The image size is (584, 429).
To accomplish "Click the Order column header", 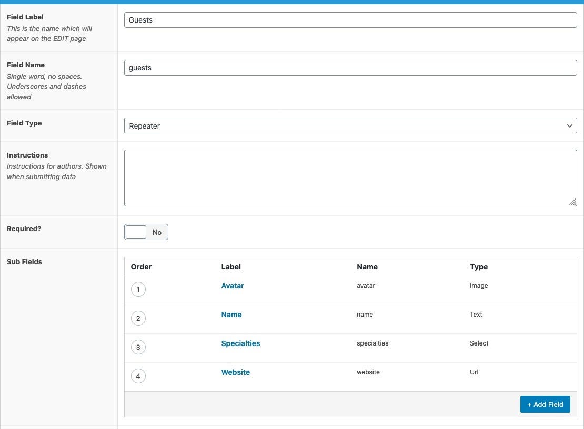I will click(141, 267).
